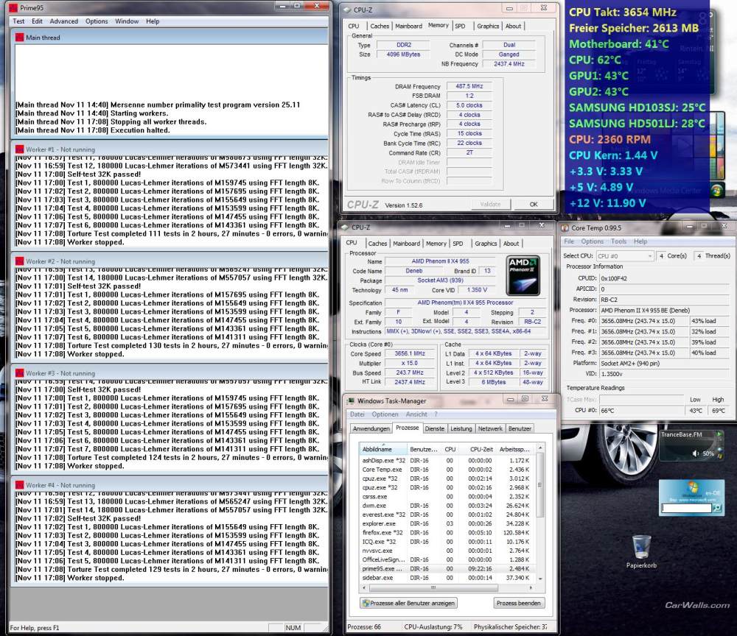Click the Worker #4 window icon
Image resolution: width=737 pixels, height=636 pixels.
[x=19, y=485]
